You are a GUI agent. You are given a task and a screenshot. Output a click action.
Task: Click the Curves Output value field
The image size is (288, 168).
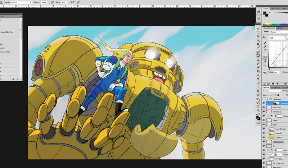click(x=277, y=72)
